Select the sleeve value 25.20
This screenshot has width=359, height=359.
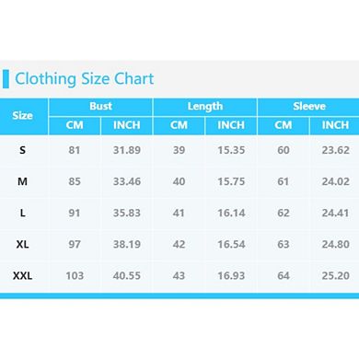click(x=335, y=275)
